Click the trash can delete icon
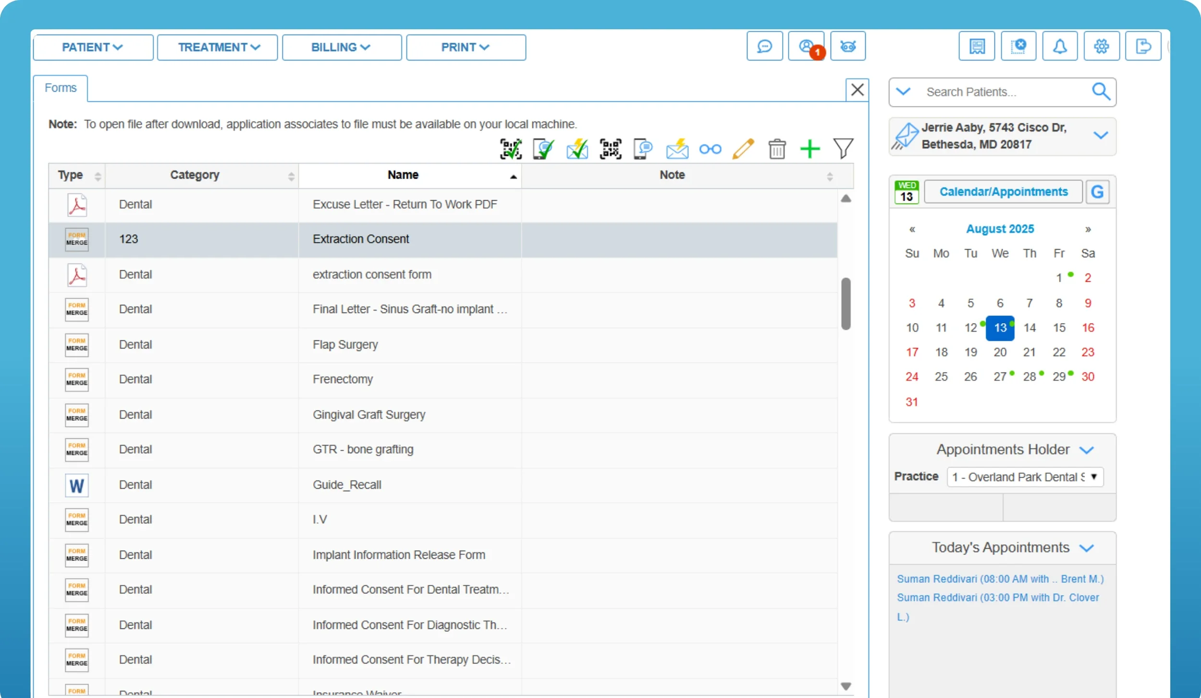Viewport: 1201px width, 698px height. (x=776, y=149)
